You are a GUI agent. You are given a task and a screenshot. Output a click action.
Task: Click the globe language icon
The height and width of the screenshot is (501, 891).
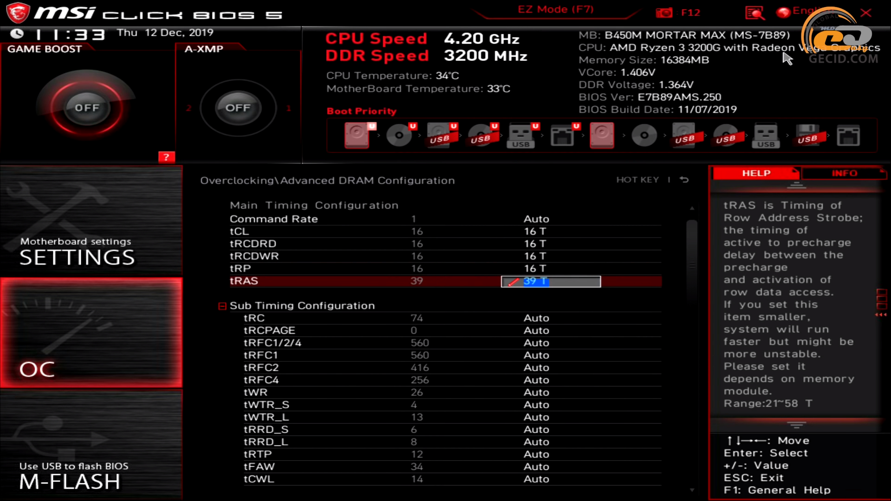[783, 12]
